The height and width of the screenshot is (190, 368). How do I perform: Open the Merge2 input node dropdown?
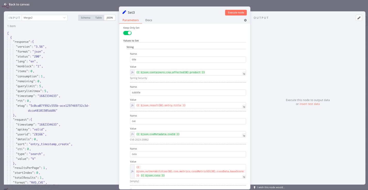click(44, 18)
